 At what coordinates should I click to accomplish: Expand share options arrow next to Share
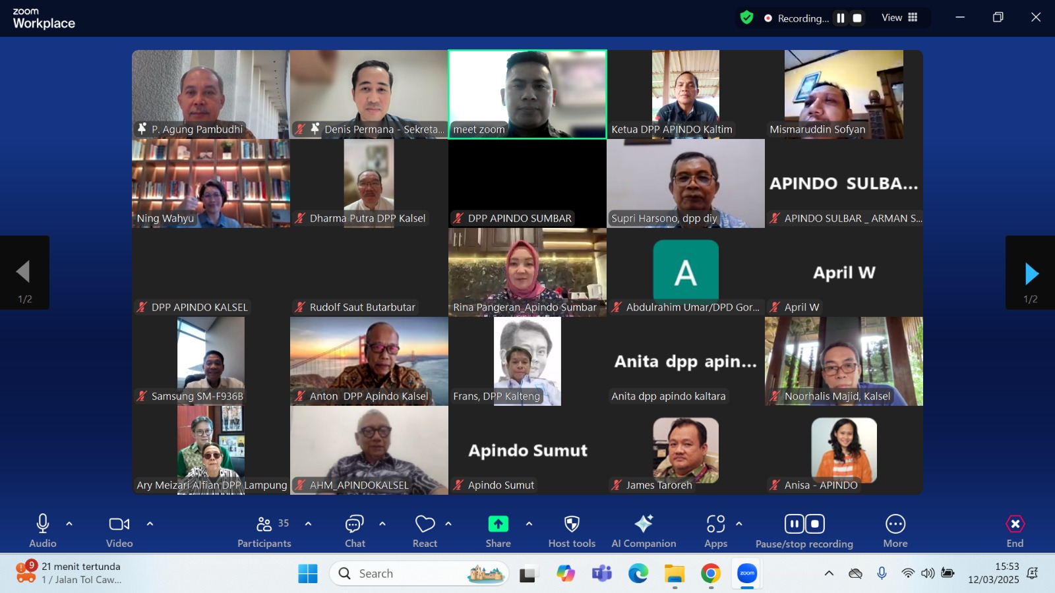(x=529, y=524)
